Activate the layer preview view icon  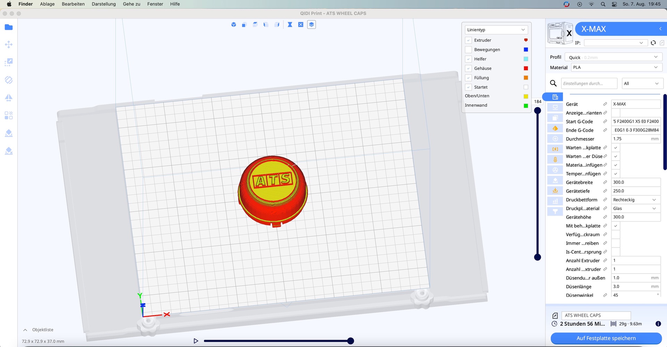[311, 25]
